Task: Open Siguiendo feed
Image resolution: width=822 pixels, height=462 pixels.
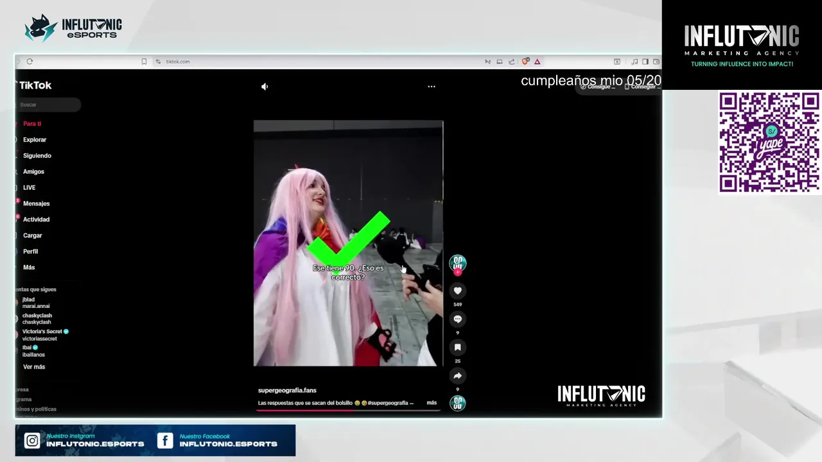Action: [37, 155]
